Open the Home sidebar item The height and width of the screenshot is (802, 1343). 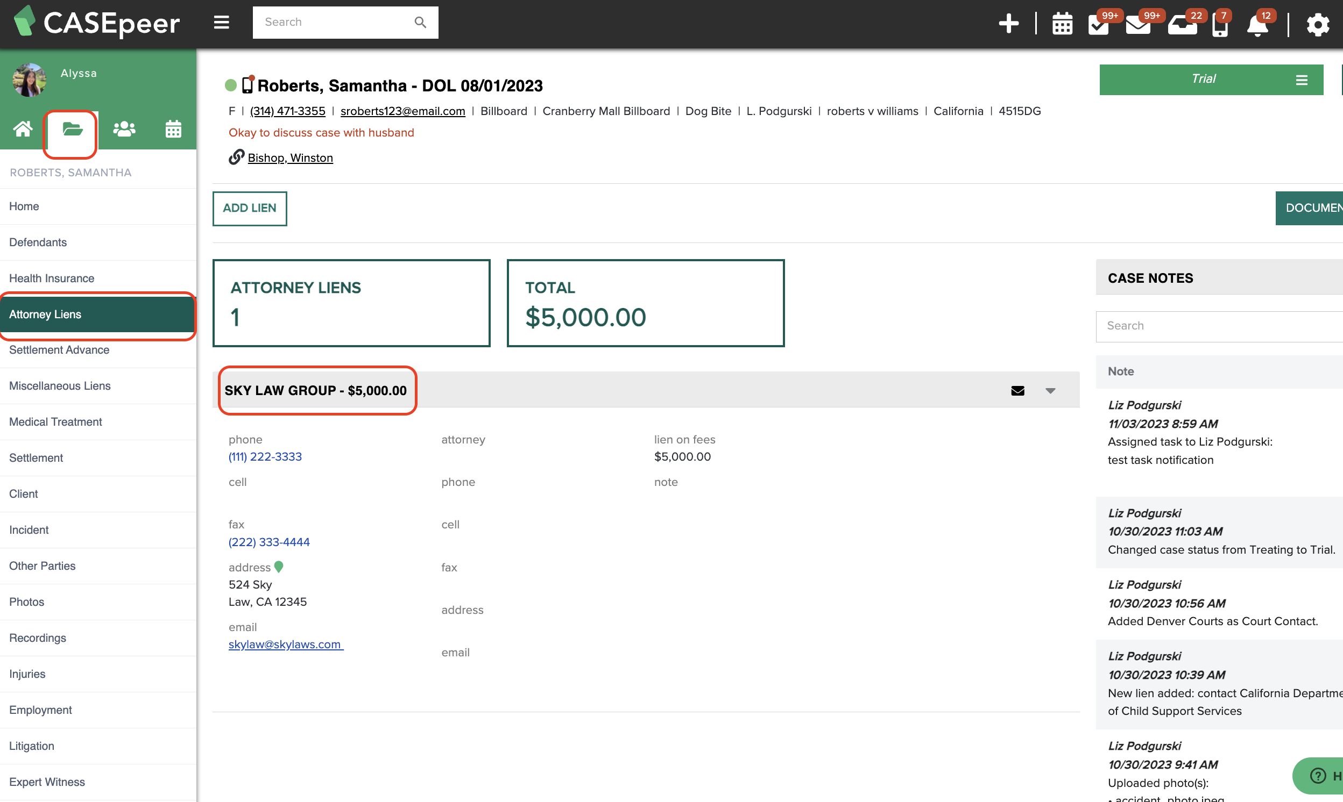coord(98,206)
